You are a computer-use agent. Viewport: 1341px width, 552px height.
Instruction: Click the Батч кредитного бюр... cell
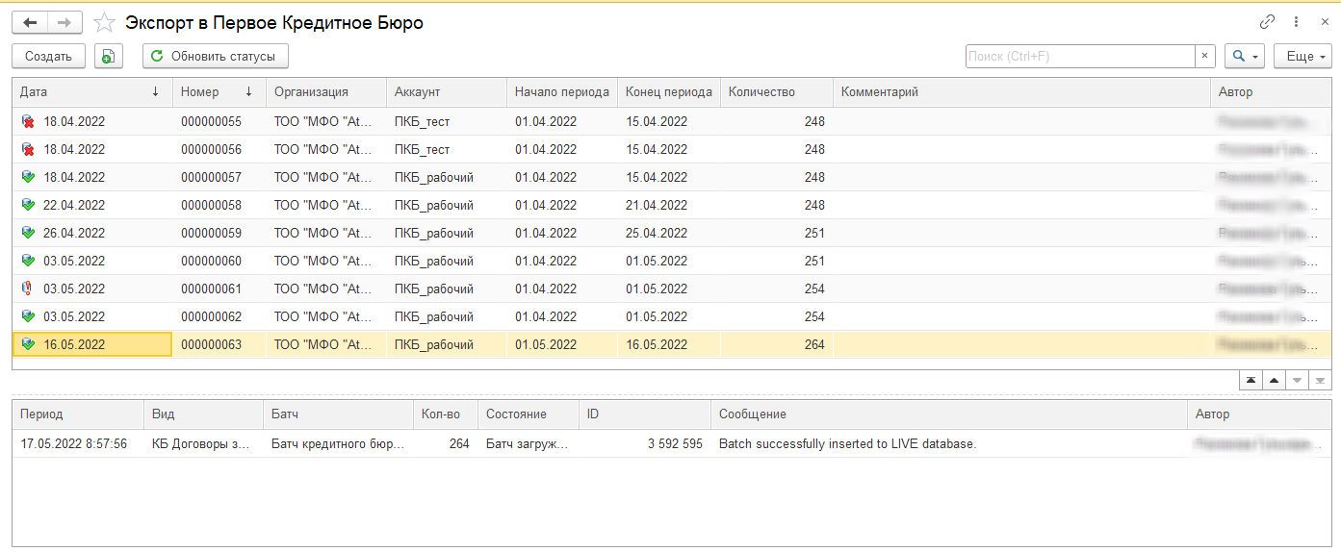tap(338, 443)
